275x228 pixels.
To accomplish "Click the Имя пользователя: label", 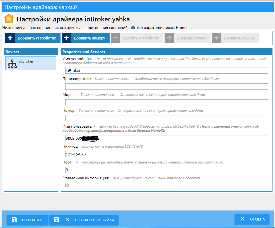I will [x=79, y=126].
